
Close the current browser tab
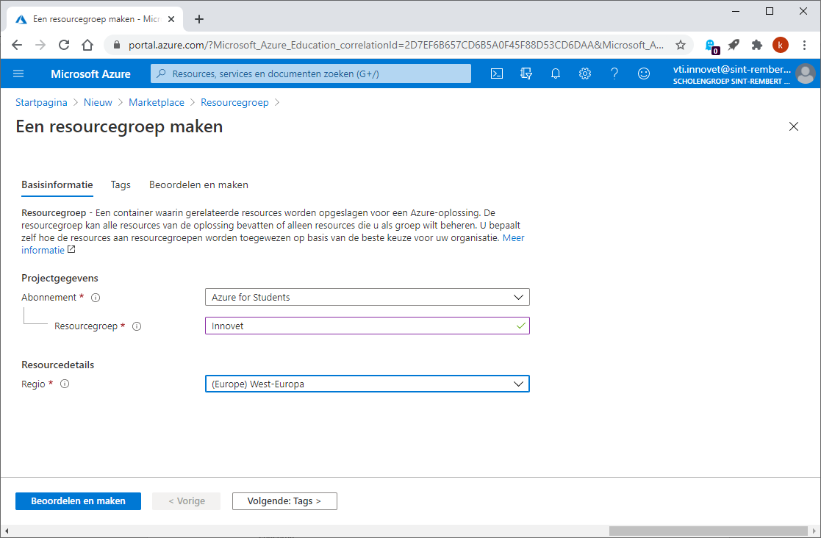point(172,19)
